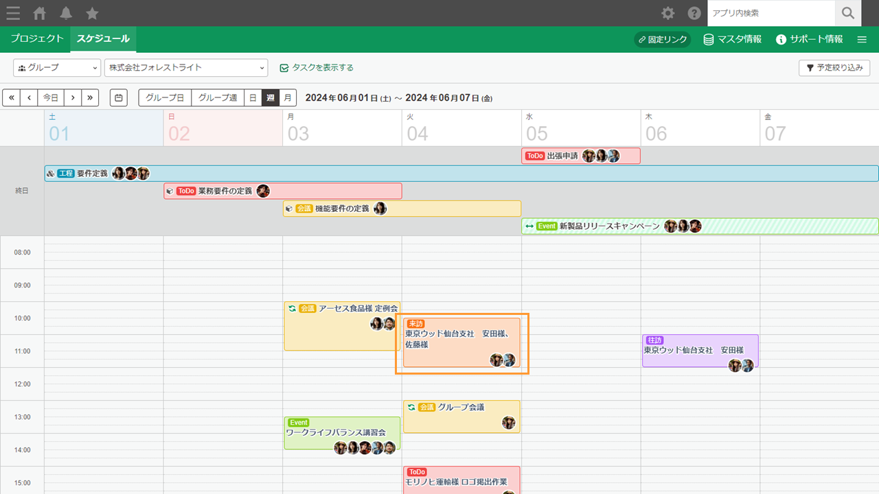879x494 pixels.
Task: Open the 来訪 東京ウッド仙台支社 appointment
Action: click(x=461, y=342)
